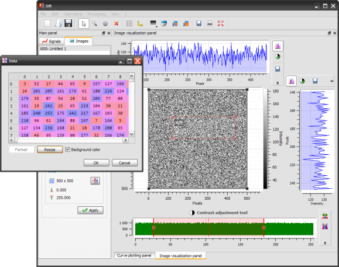339x267 pixels.
Task: Switch to the Signals tab
Action: point(52,41)
